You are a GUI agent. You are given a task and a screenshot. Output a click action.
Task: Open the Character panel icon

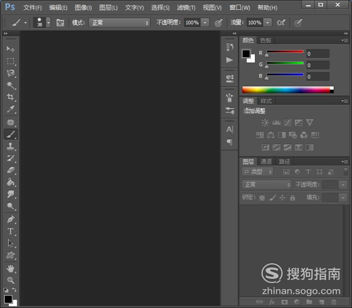click(229, 130)
